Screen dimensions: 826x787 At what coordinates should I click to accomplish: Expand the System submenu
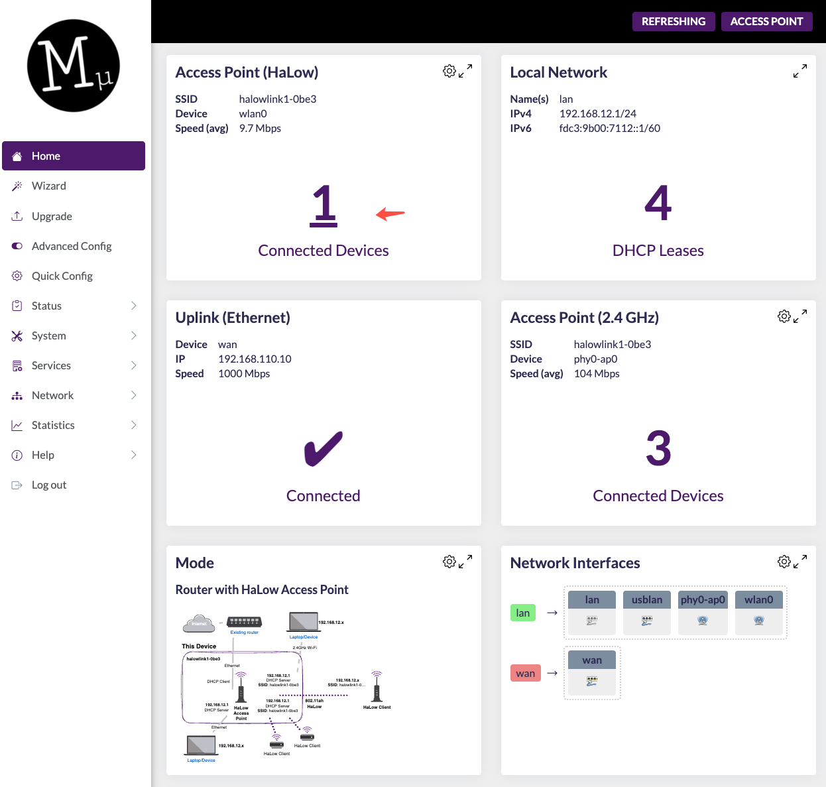(x=133, y=335)
